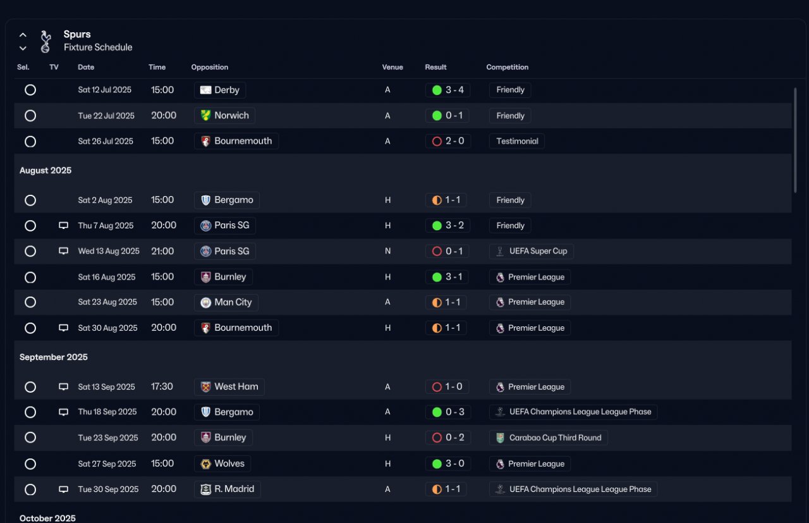Click the TV icon for Thu 7 Aug fixture
Viewport: 809px width, 523px height.
point(63,226)
